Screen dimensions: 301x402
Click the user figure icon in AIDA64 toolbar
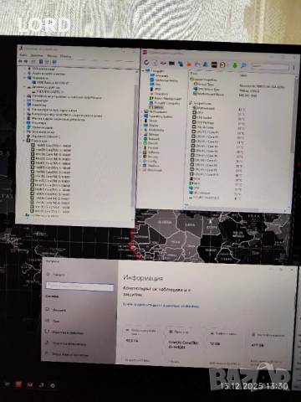[206, 64]
